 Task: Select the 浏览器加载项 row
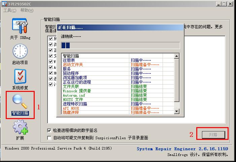pyautogui.click(x=118, y=78)
